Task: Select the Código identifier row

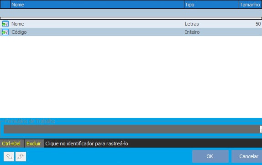Action: 131,32
